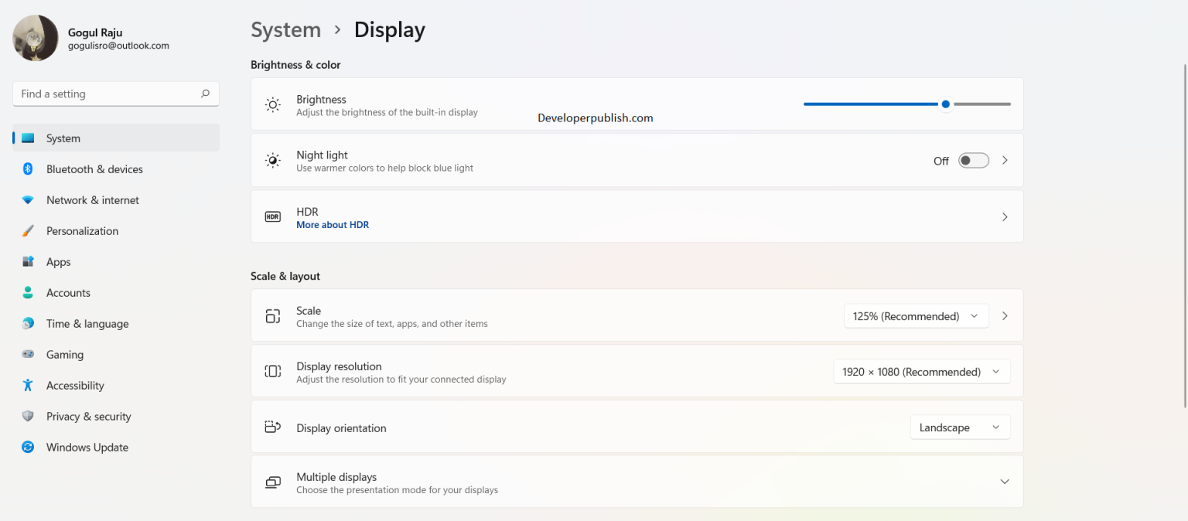Click the HDR badge icon
Screen dimensions: 1188x521
(272, 216)
